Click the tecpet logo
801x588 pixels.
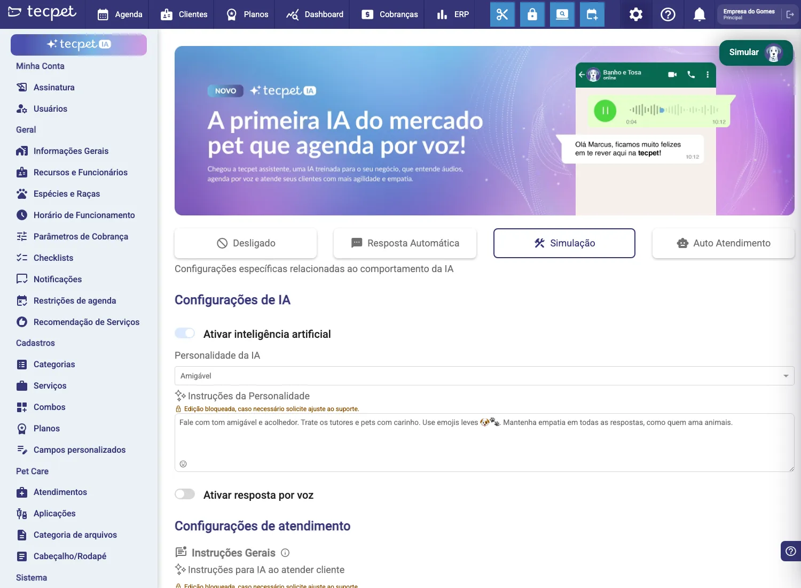click(x=42, y=12)
